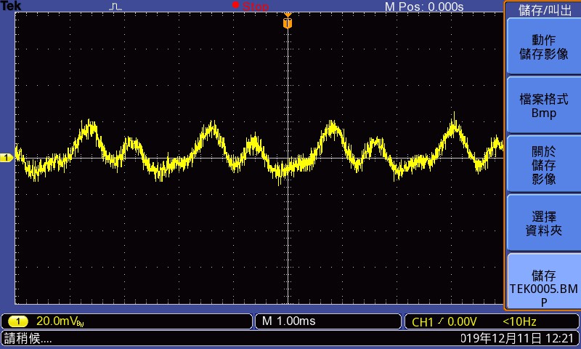The height and width of the screenshot is (349, 581).
Task: Change the 檔案格式 Bmp file format
Action: point(543,105)
